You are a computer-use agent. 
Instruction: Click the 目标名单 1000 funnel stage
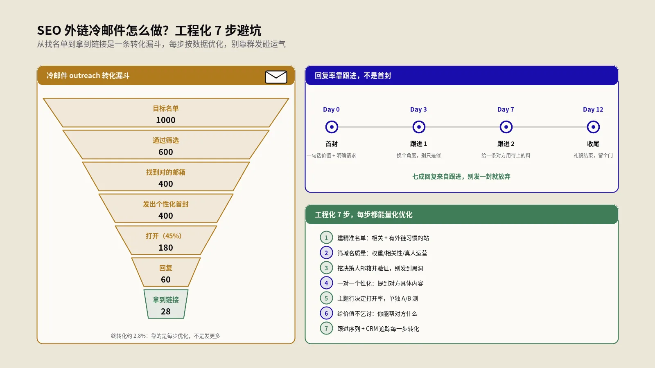click(x=166, y=112)
